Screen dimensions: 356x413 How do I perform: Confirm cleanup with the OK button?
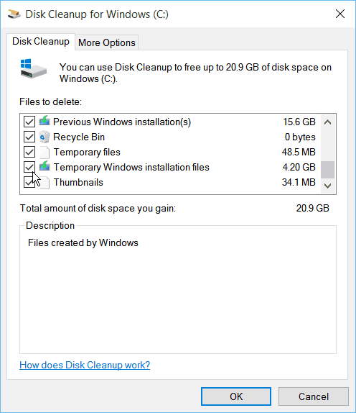(x=236, y=396)
